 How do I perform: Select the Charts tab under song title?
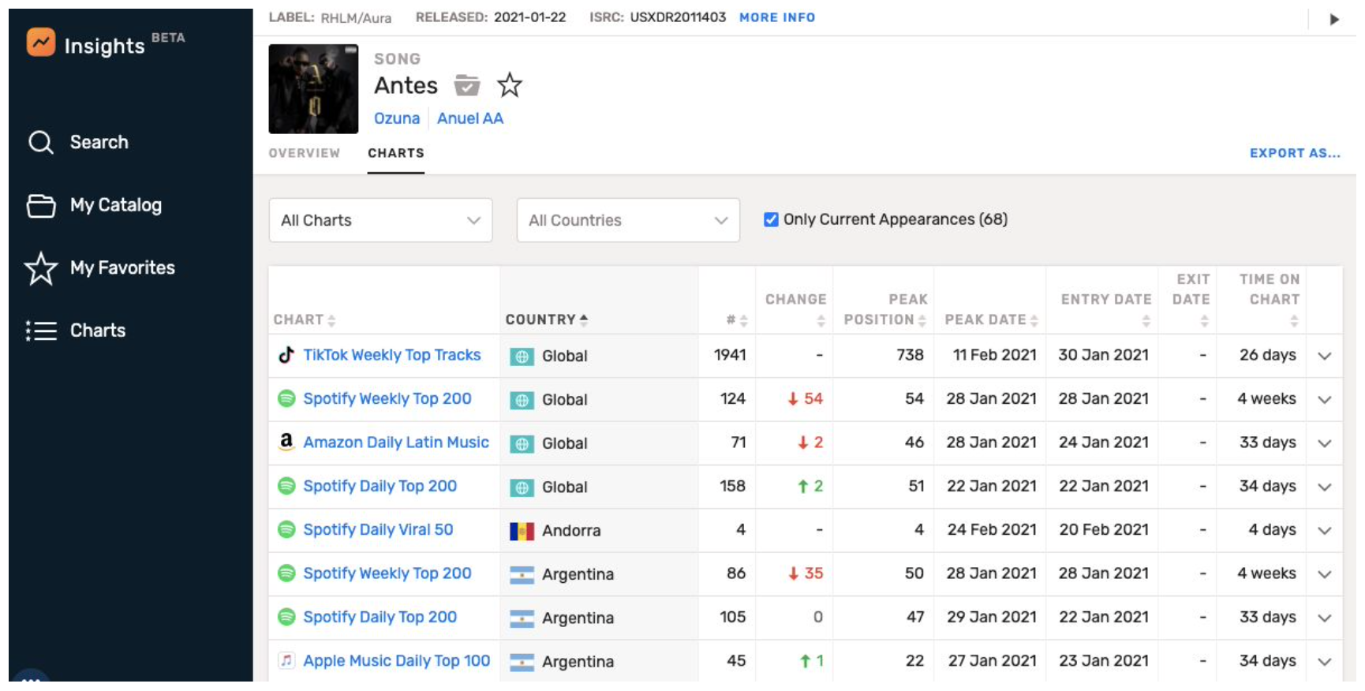pyautogui.click(x=395, y=153)
